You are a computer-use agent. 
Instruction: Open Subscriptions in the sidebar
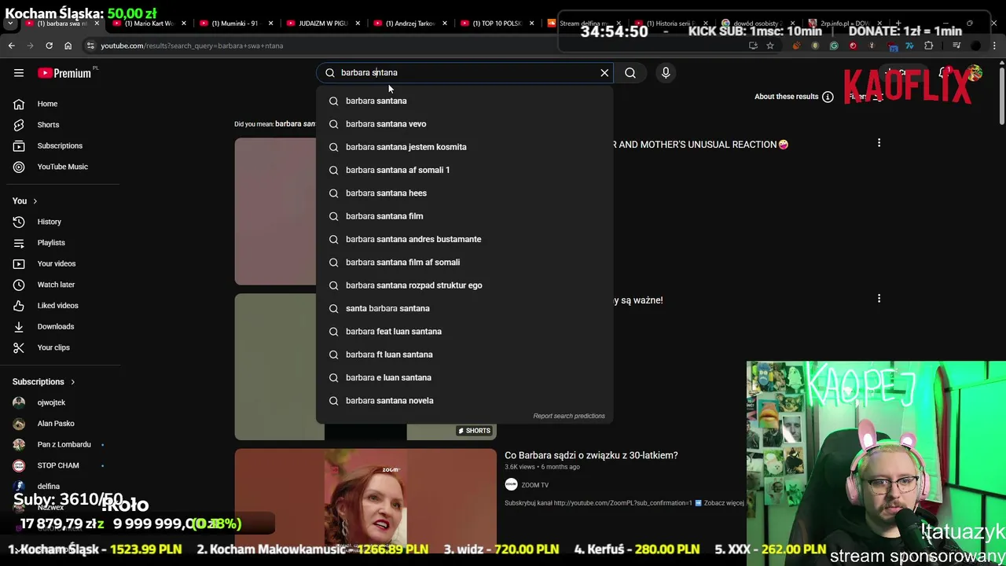60,145
